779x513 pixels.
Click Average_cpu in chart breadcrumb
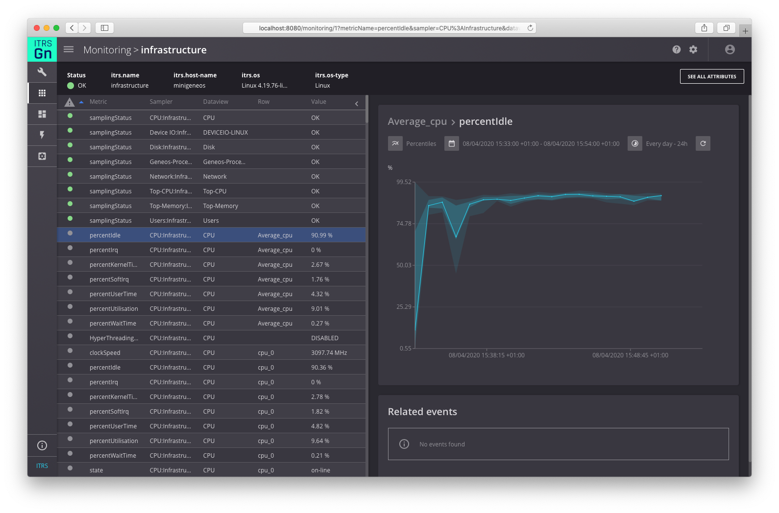[x=417, y=121]
